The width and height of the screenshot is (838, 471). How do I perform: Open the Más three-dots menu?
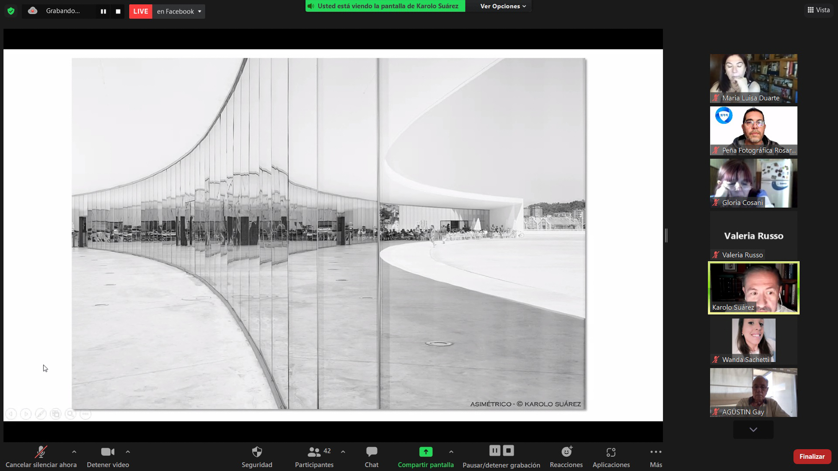coord(656,457)
